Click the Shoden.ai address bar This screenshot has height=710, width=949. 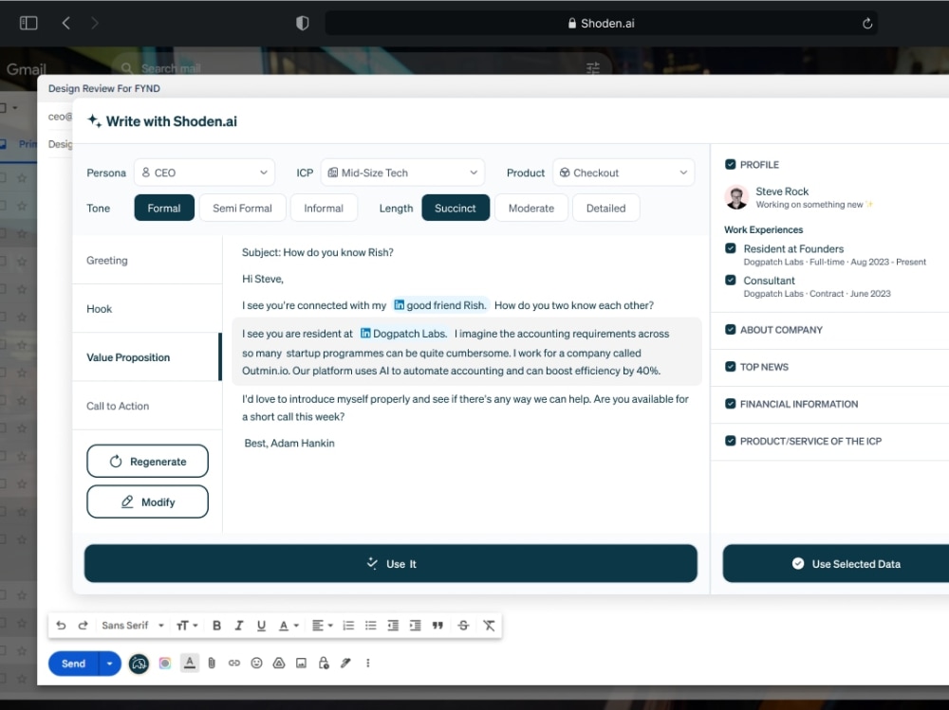601,23
